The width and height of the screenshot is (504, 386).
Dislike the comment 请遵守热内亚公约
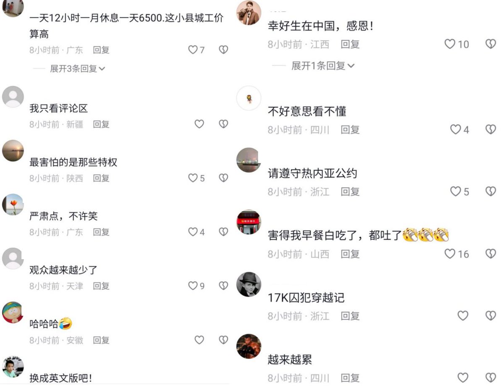pos(491,192)
